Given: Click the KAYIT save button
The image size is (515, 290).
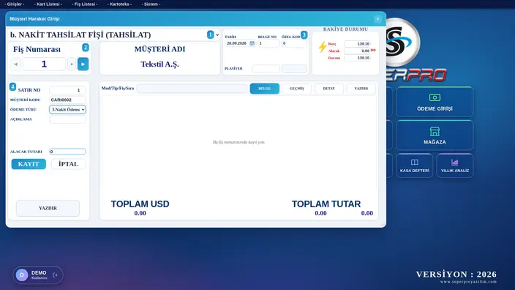Looking at the screenshot, I should (29, 164).
